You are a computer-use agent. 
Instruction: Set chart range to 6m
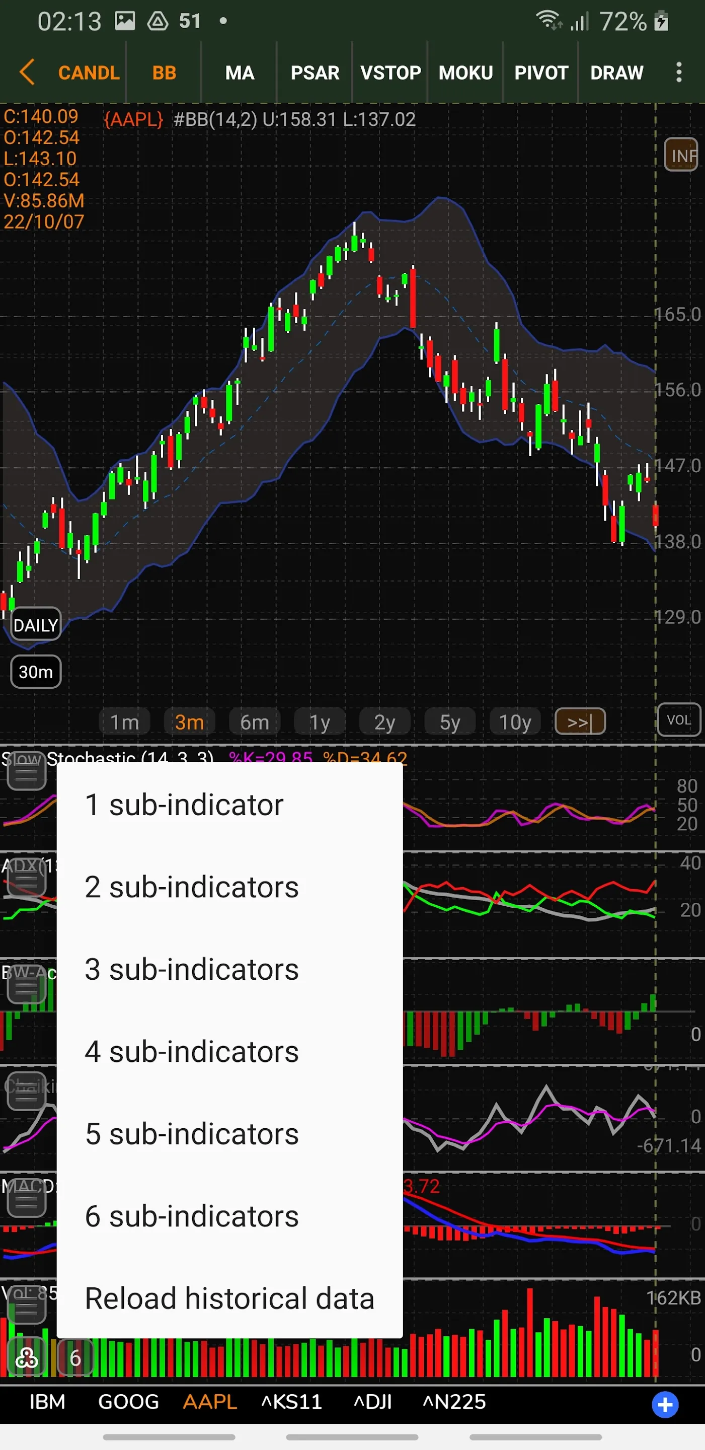click(x=255, y=721)
